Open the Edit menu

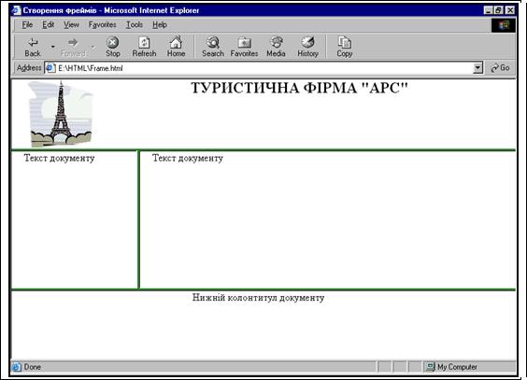click(48, 25)
